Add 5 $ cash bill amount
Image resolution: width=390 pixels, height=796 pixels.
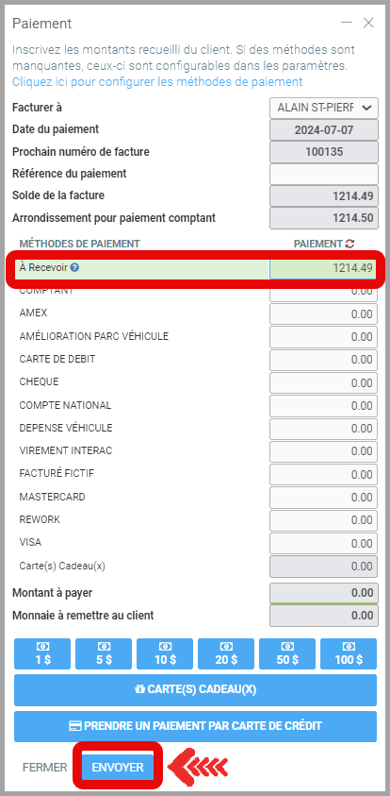click(x=104, y=653)
